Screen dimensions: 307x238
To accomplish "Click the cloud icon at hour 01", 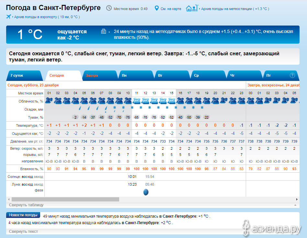I will point(49,101).
